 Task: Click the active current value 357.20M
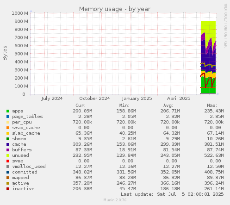tap(82, 183)
